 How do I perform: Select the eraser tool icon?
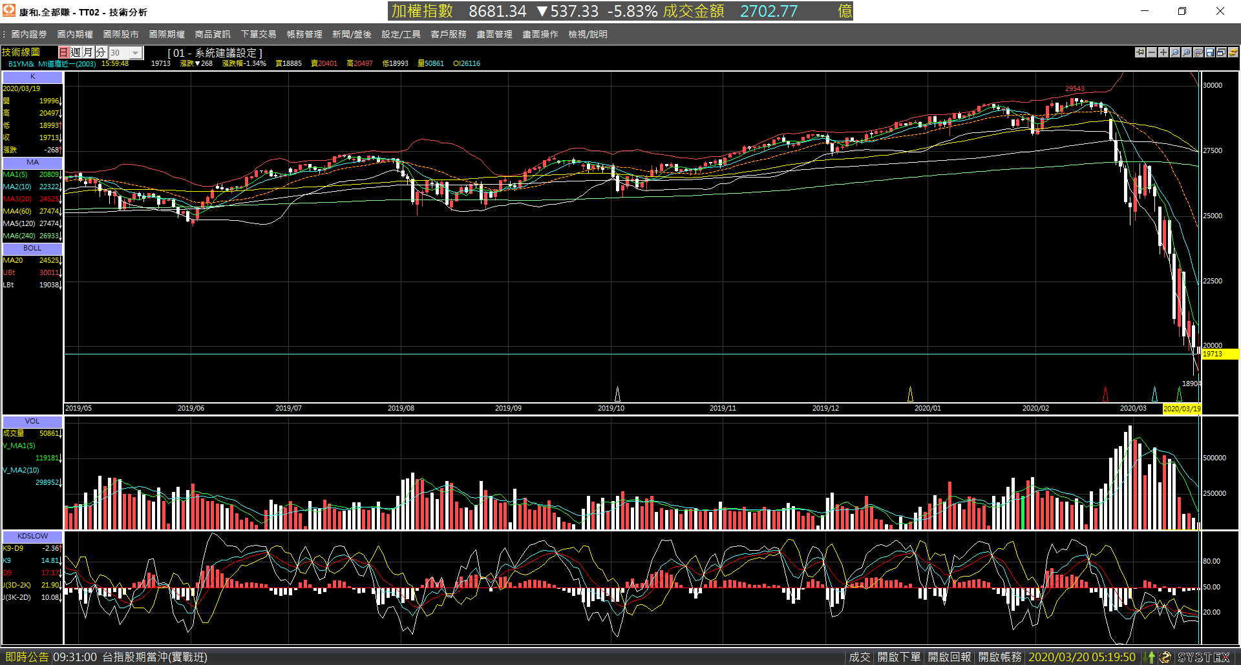[x=1198, y=52]
